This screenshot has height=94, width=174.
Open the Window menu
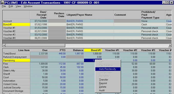coord(28,6)
